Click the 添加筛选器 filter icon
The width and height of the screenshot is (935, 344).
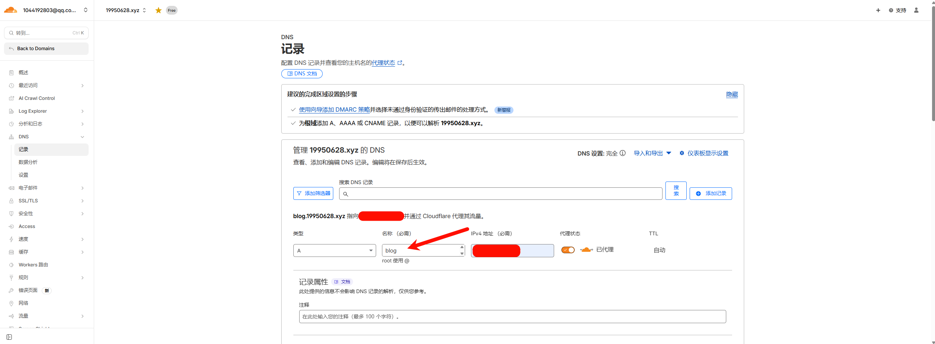point(299,193)
